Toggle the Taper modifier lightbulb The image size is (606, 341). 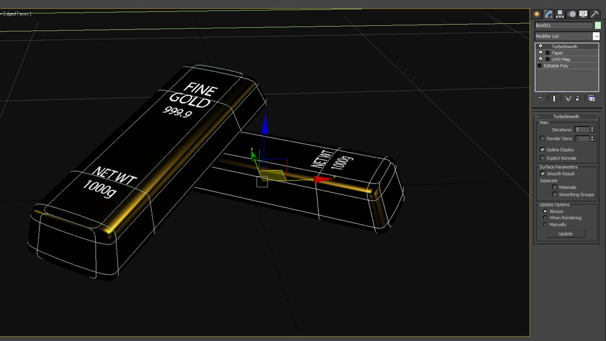click(540, 53)
